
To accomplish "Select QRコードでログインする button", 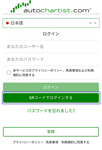I will pos(51,98).
